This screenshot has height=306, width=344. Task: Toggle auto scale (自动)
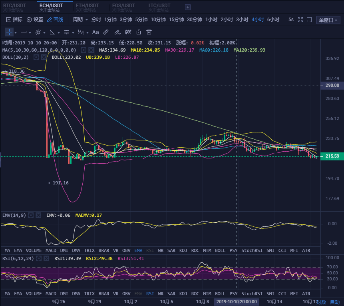tap(335, 302)
